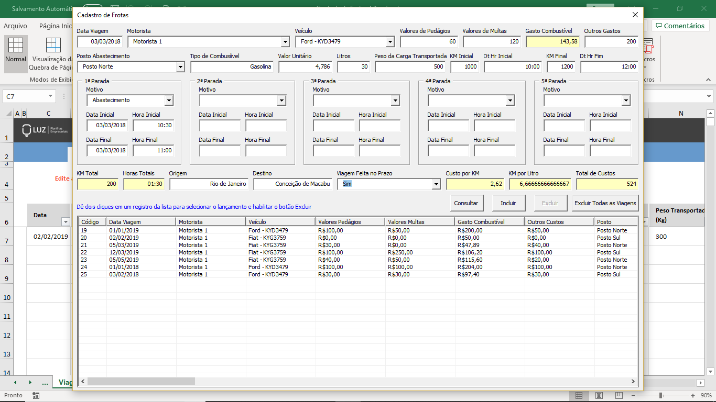Open the 1ª Parada Motivo dropdown
The width and height of the screenshot is (716, 402).
(169, 100)
